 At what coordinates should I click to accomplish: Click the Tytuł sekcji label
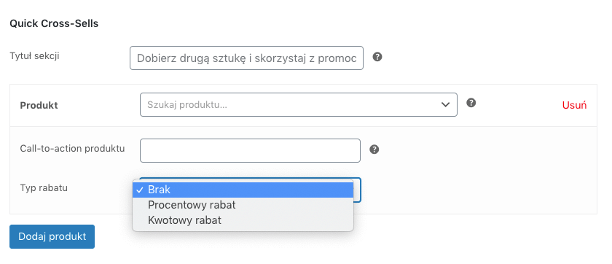click(34, 56)
